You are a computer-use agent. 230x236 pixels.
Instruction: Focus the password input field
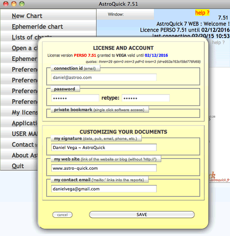(75, 98)
